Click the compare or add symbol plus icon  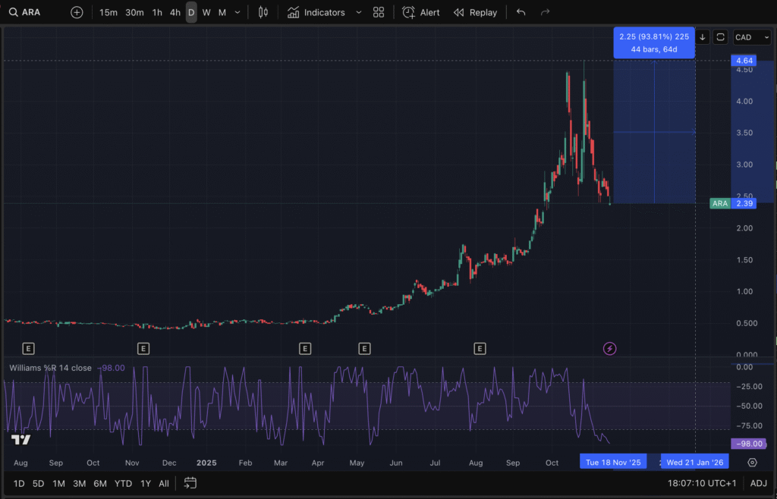(77, 12)
